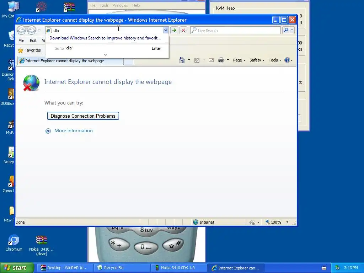The width and height of the screenshot is (364, 273).
Task: Expand the autocomplete list chevron
Action: click(x=105, y=55)
